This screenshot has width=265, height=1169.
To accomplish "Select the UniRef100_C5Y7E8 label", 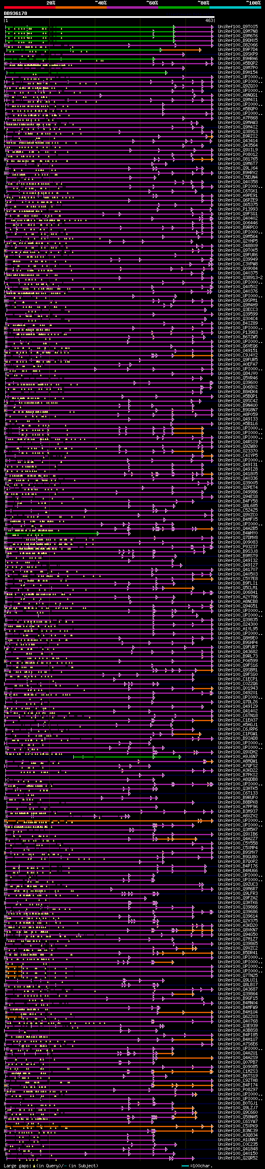I will (238, 578).
